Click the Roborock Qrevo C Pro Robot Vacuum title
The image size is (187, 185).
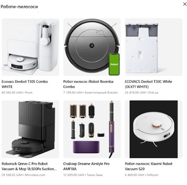(29, 166)
